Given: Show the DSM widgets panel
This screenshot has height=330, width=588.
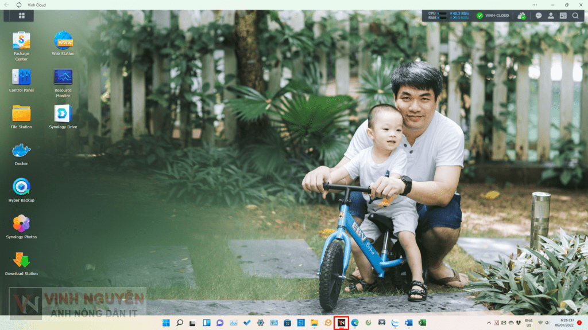Looking at the screenshot, I should [563, 16].
